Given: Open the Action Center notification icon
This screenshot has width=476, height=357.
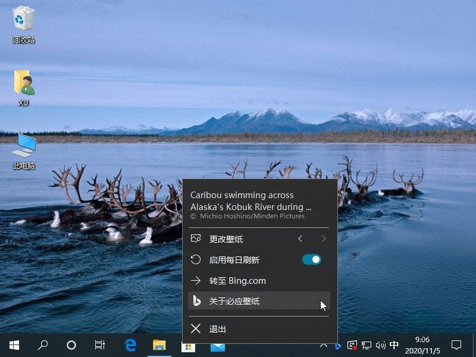Looking at the screenshot, I should point(455,345).
